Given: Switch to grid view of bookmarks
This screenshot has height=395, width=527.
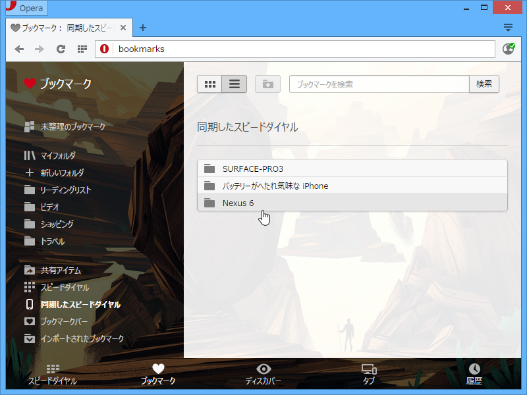Looking at the screenshot, I should [209, 84].
